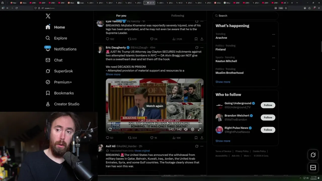Seek on the video progress bar
This screenshot has height=181, width=322.
point(155,124)
